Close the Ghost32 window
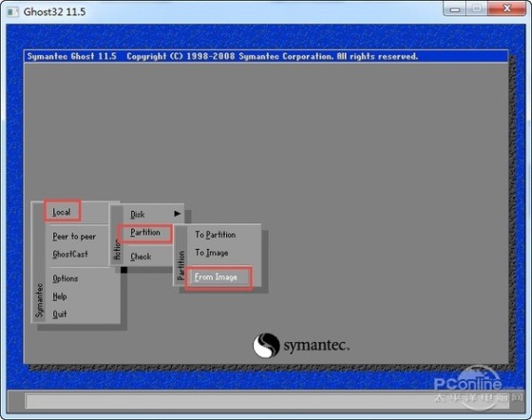 click(x=506, y=9)
